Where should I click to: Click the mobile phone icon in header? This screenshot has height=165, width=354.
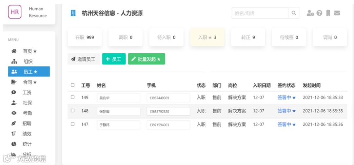point(328,13)
